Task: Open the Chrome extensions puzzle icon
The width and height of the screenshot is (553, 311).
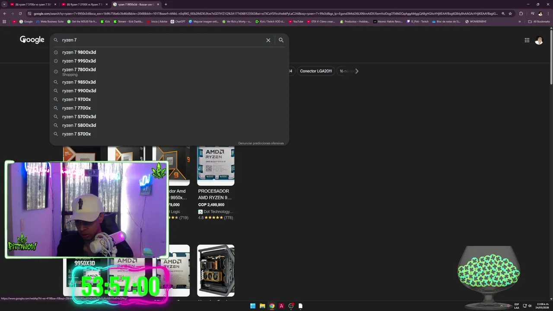Action: coord(521,13)
